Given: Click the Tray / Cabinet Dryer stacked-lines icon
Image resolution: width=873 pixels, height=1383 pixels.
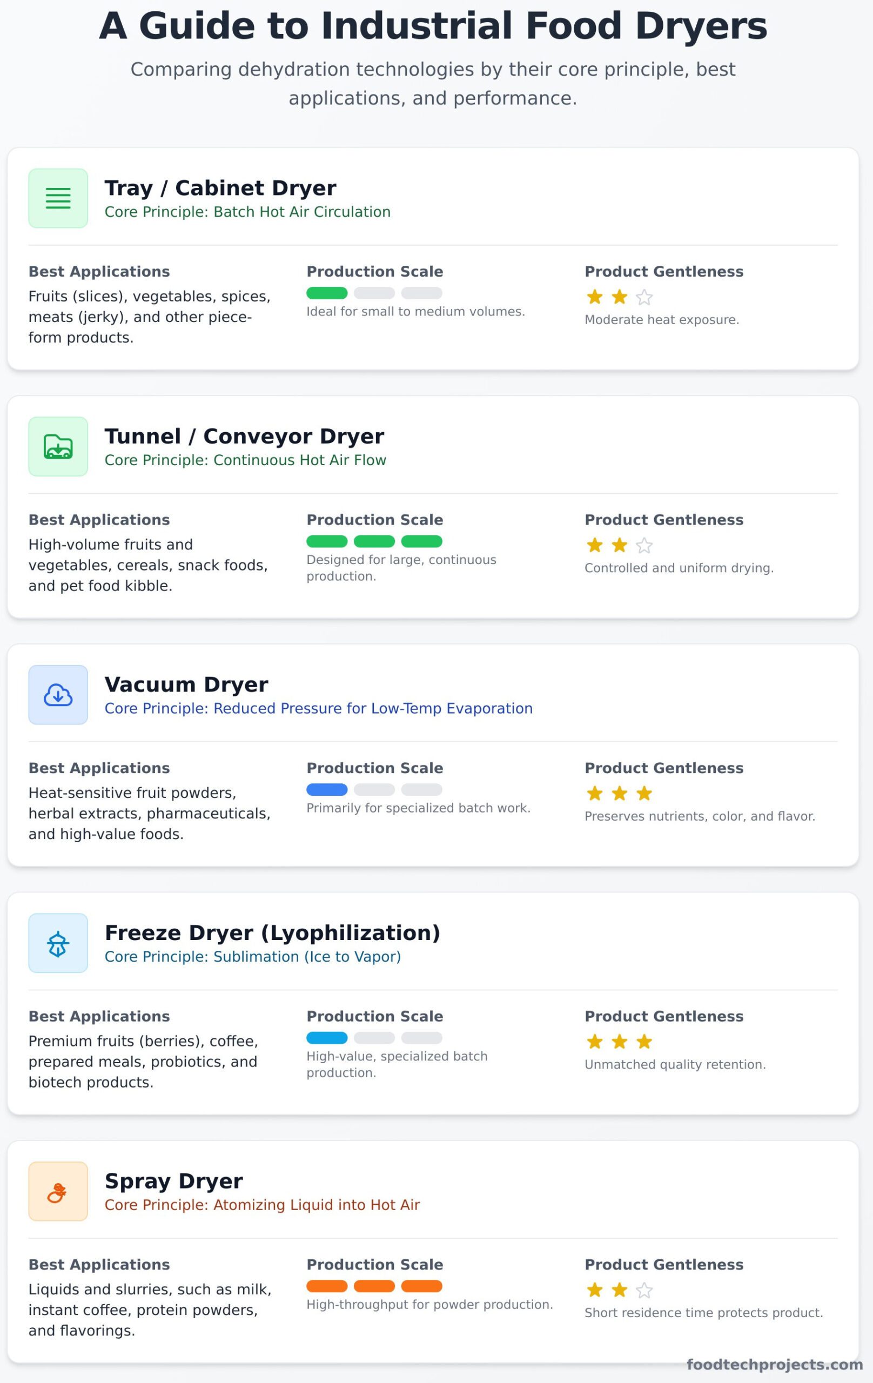Looking at the screenshot, I should pyautogui.click(x=58, y=198).
